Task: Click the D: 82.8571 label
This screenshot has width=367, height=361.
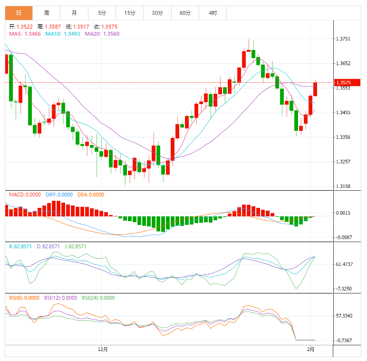Action: point(48,246)
